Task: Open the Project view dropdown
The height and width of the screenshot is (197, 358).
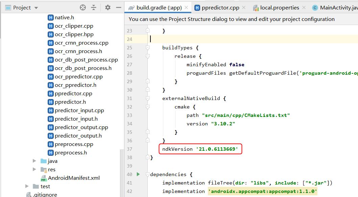Action: tap(36, 8)
